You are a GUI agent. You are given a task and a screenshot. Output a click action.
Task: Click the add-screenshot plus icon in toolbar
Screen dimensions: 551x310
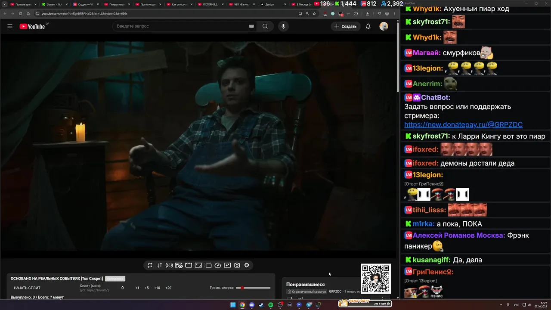click(227, 265)
